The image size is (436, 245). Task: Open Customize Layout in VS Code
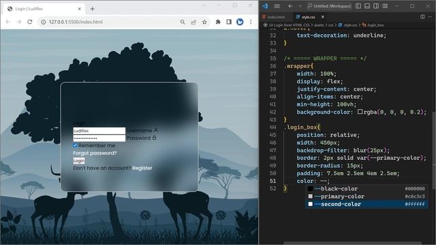385,6
